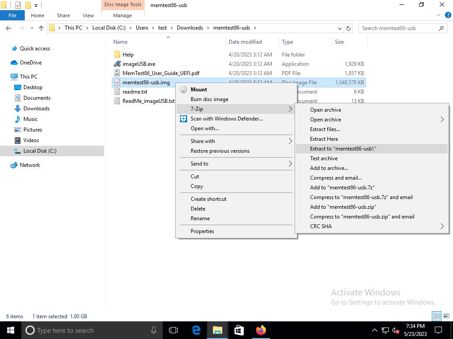Click the Firefox icon in the taskbar
Screen dimensions: 453x339
[261, 330]
